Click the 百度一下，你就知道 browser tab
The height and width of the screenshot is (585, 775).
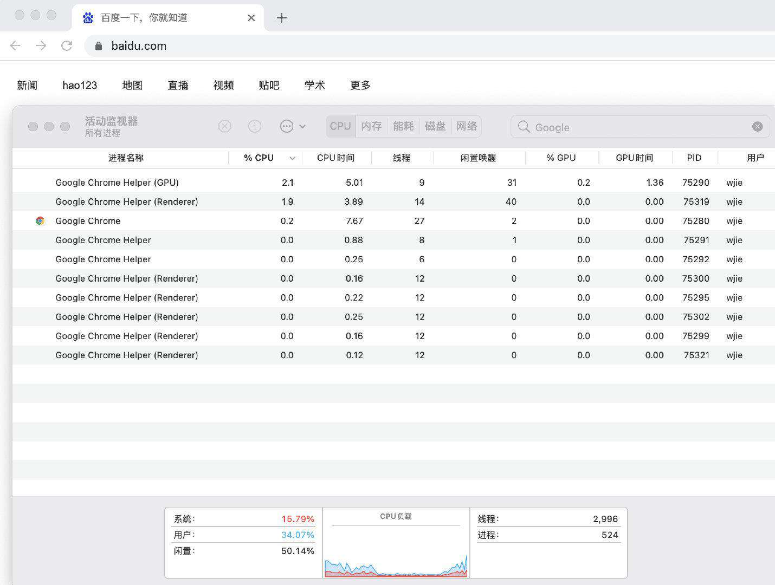(168, 18)
